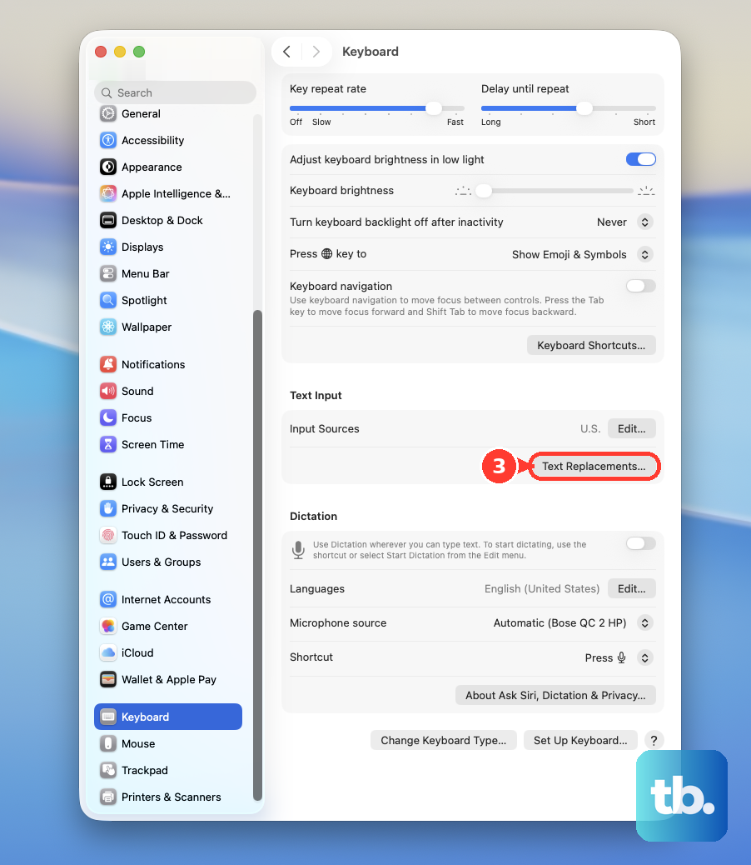Open About Ask Siri, Dictation & Privacy…

(x=555, y=695)
